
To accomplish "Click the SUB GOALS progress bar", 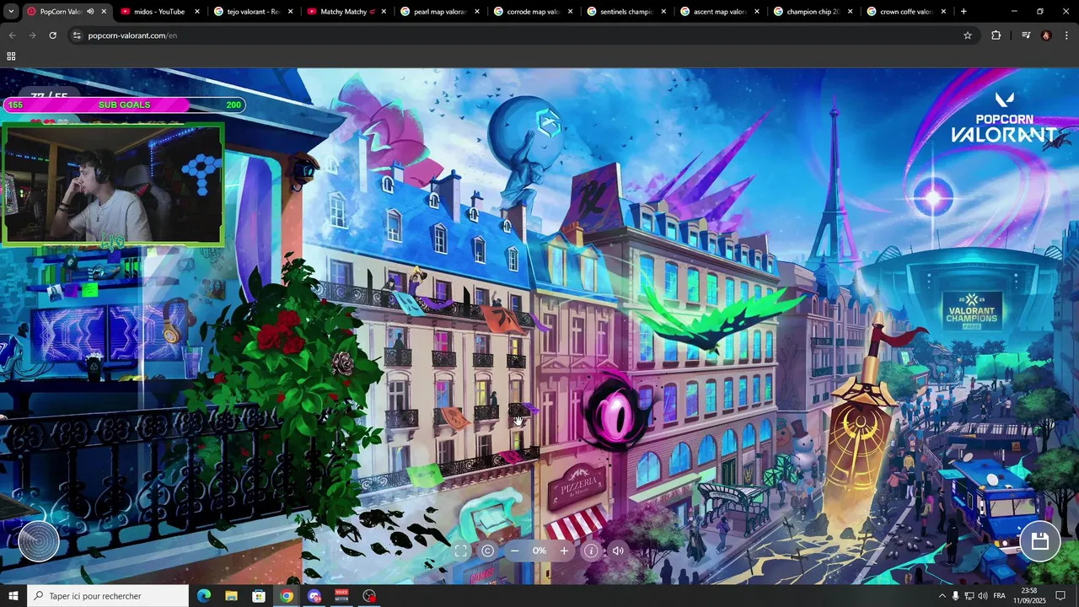I will [x=124, y=105].
